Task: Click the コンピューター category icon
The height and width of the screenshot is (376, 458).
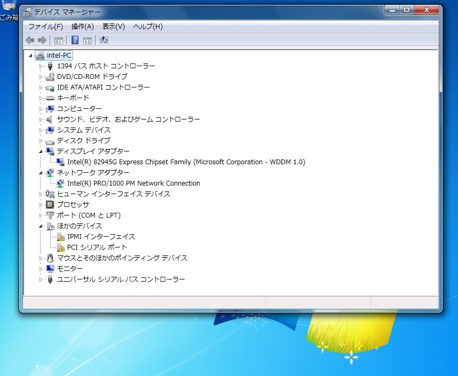Action: pyautogui.click(x=50, y=109)
